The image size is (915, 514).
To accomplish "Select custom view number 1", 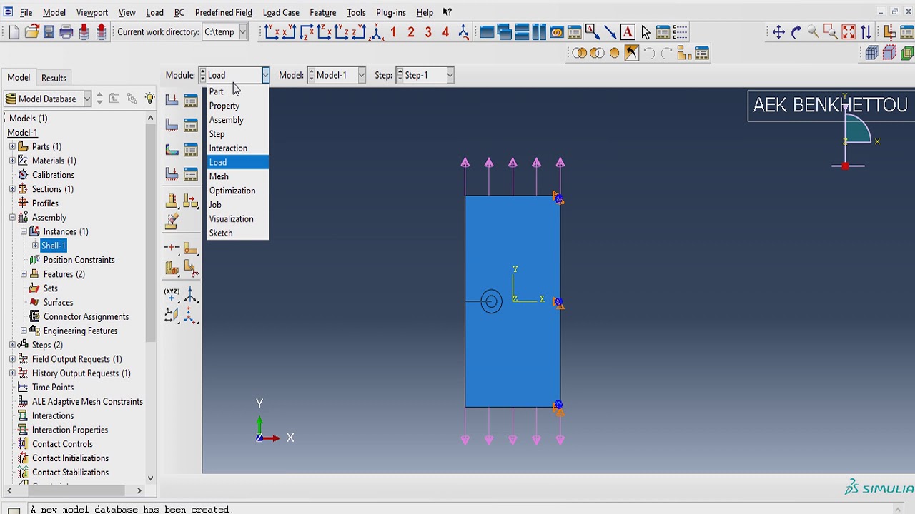I will pos(393,32).
